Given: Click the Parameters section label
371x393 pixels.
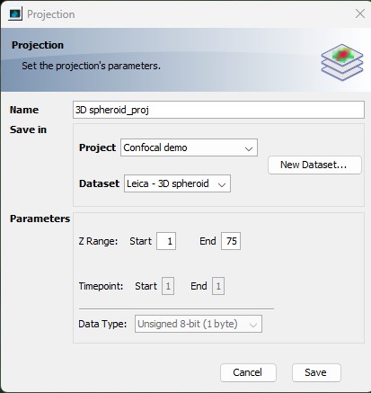Looking at the screenshot, I should click(40, 219).
